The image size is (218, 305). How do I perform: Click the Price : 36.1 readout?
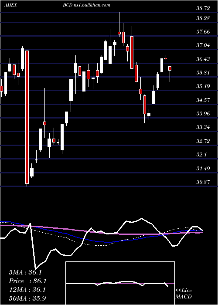[28, 281]
